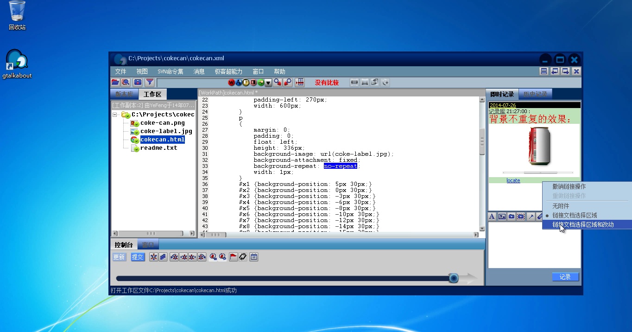The image size is (632, 332).
Task: Open the dropdown arrow after round icons
Action: coord(268,83)
